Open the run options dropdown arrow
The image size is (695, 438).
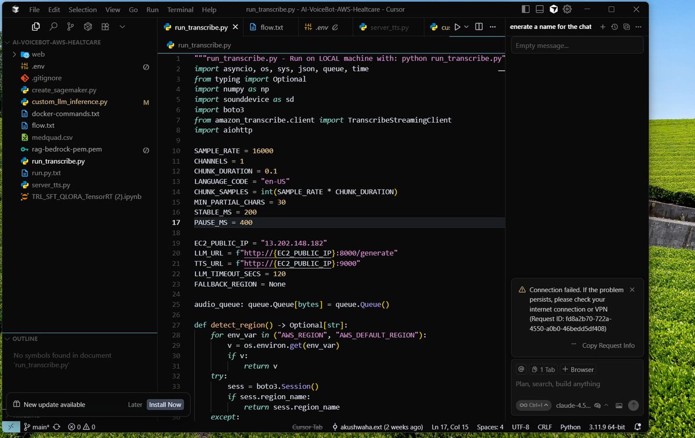point(467,27)
